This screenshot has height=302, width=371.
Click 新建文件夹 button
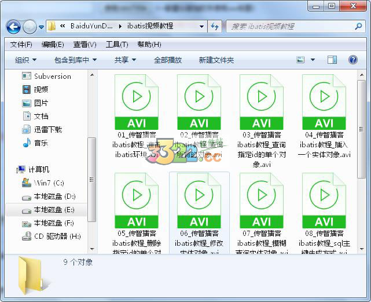(x=216, y=60)
